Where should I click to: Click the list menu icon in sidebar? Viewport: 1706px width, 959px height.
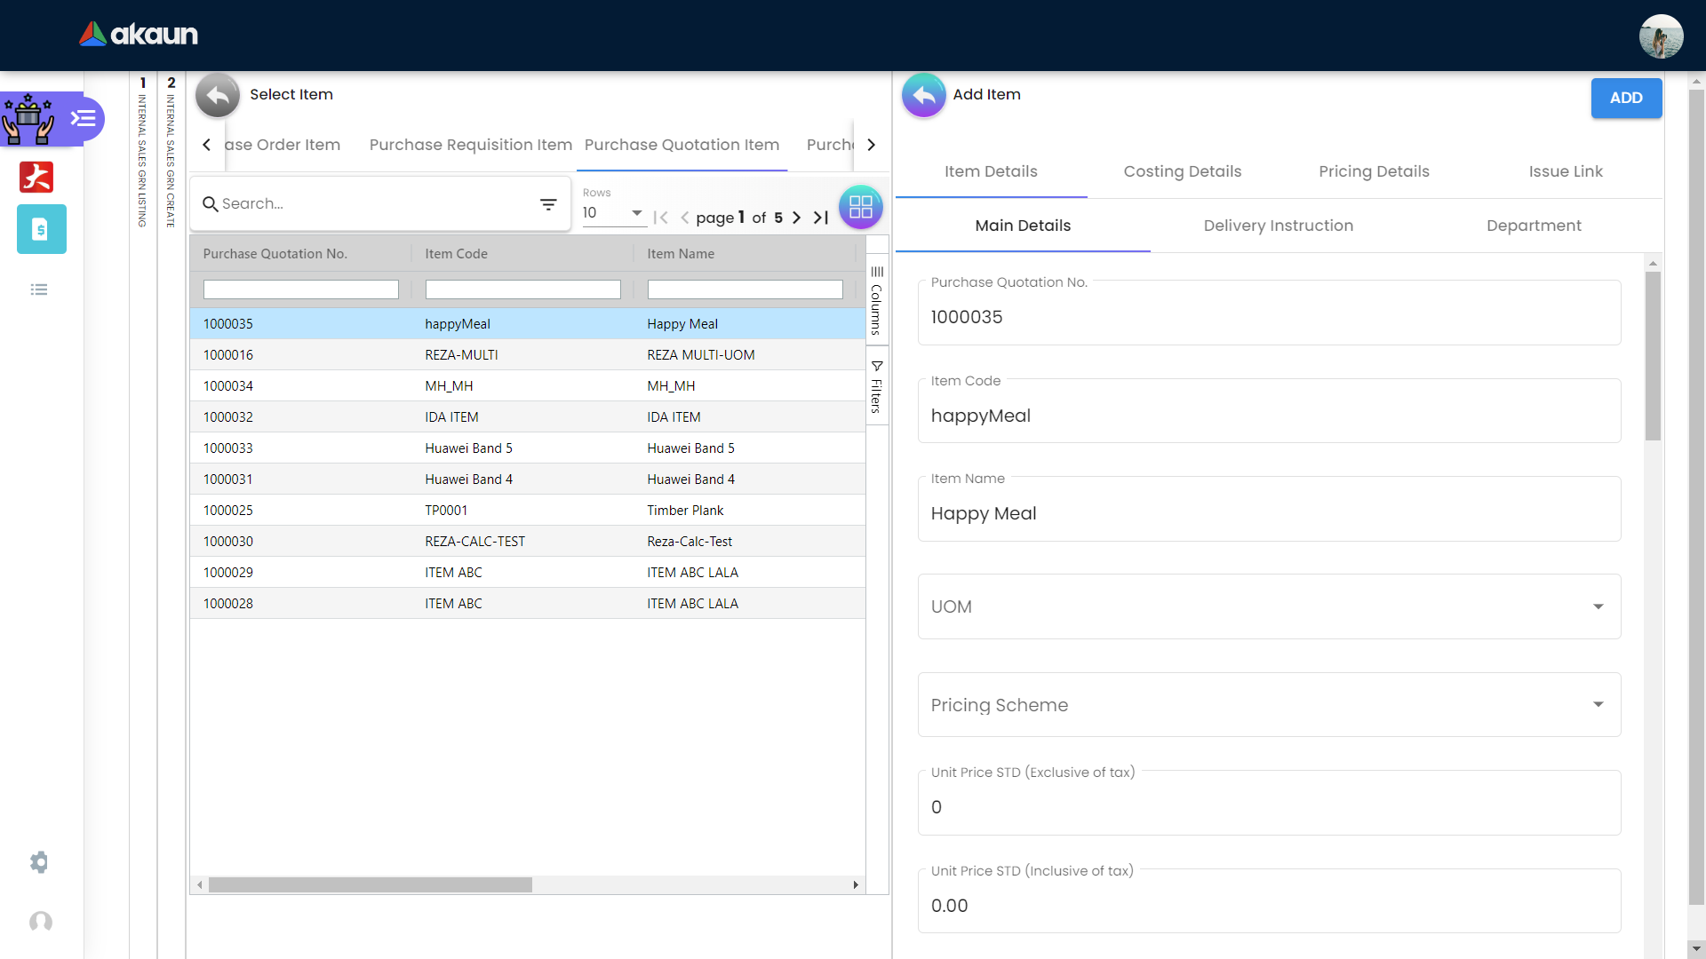point(39,289)
